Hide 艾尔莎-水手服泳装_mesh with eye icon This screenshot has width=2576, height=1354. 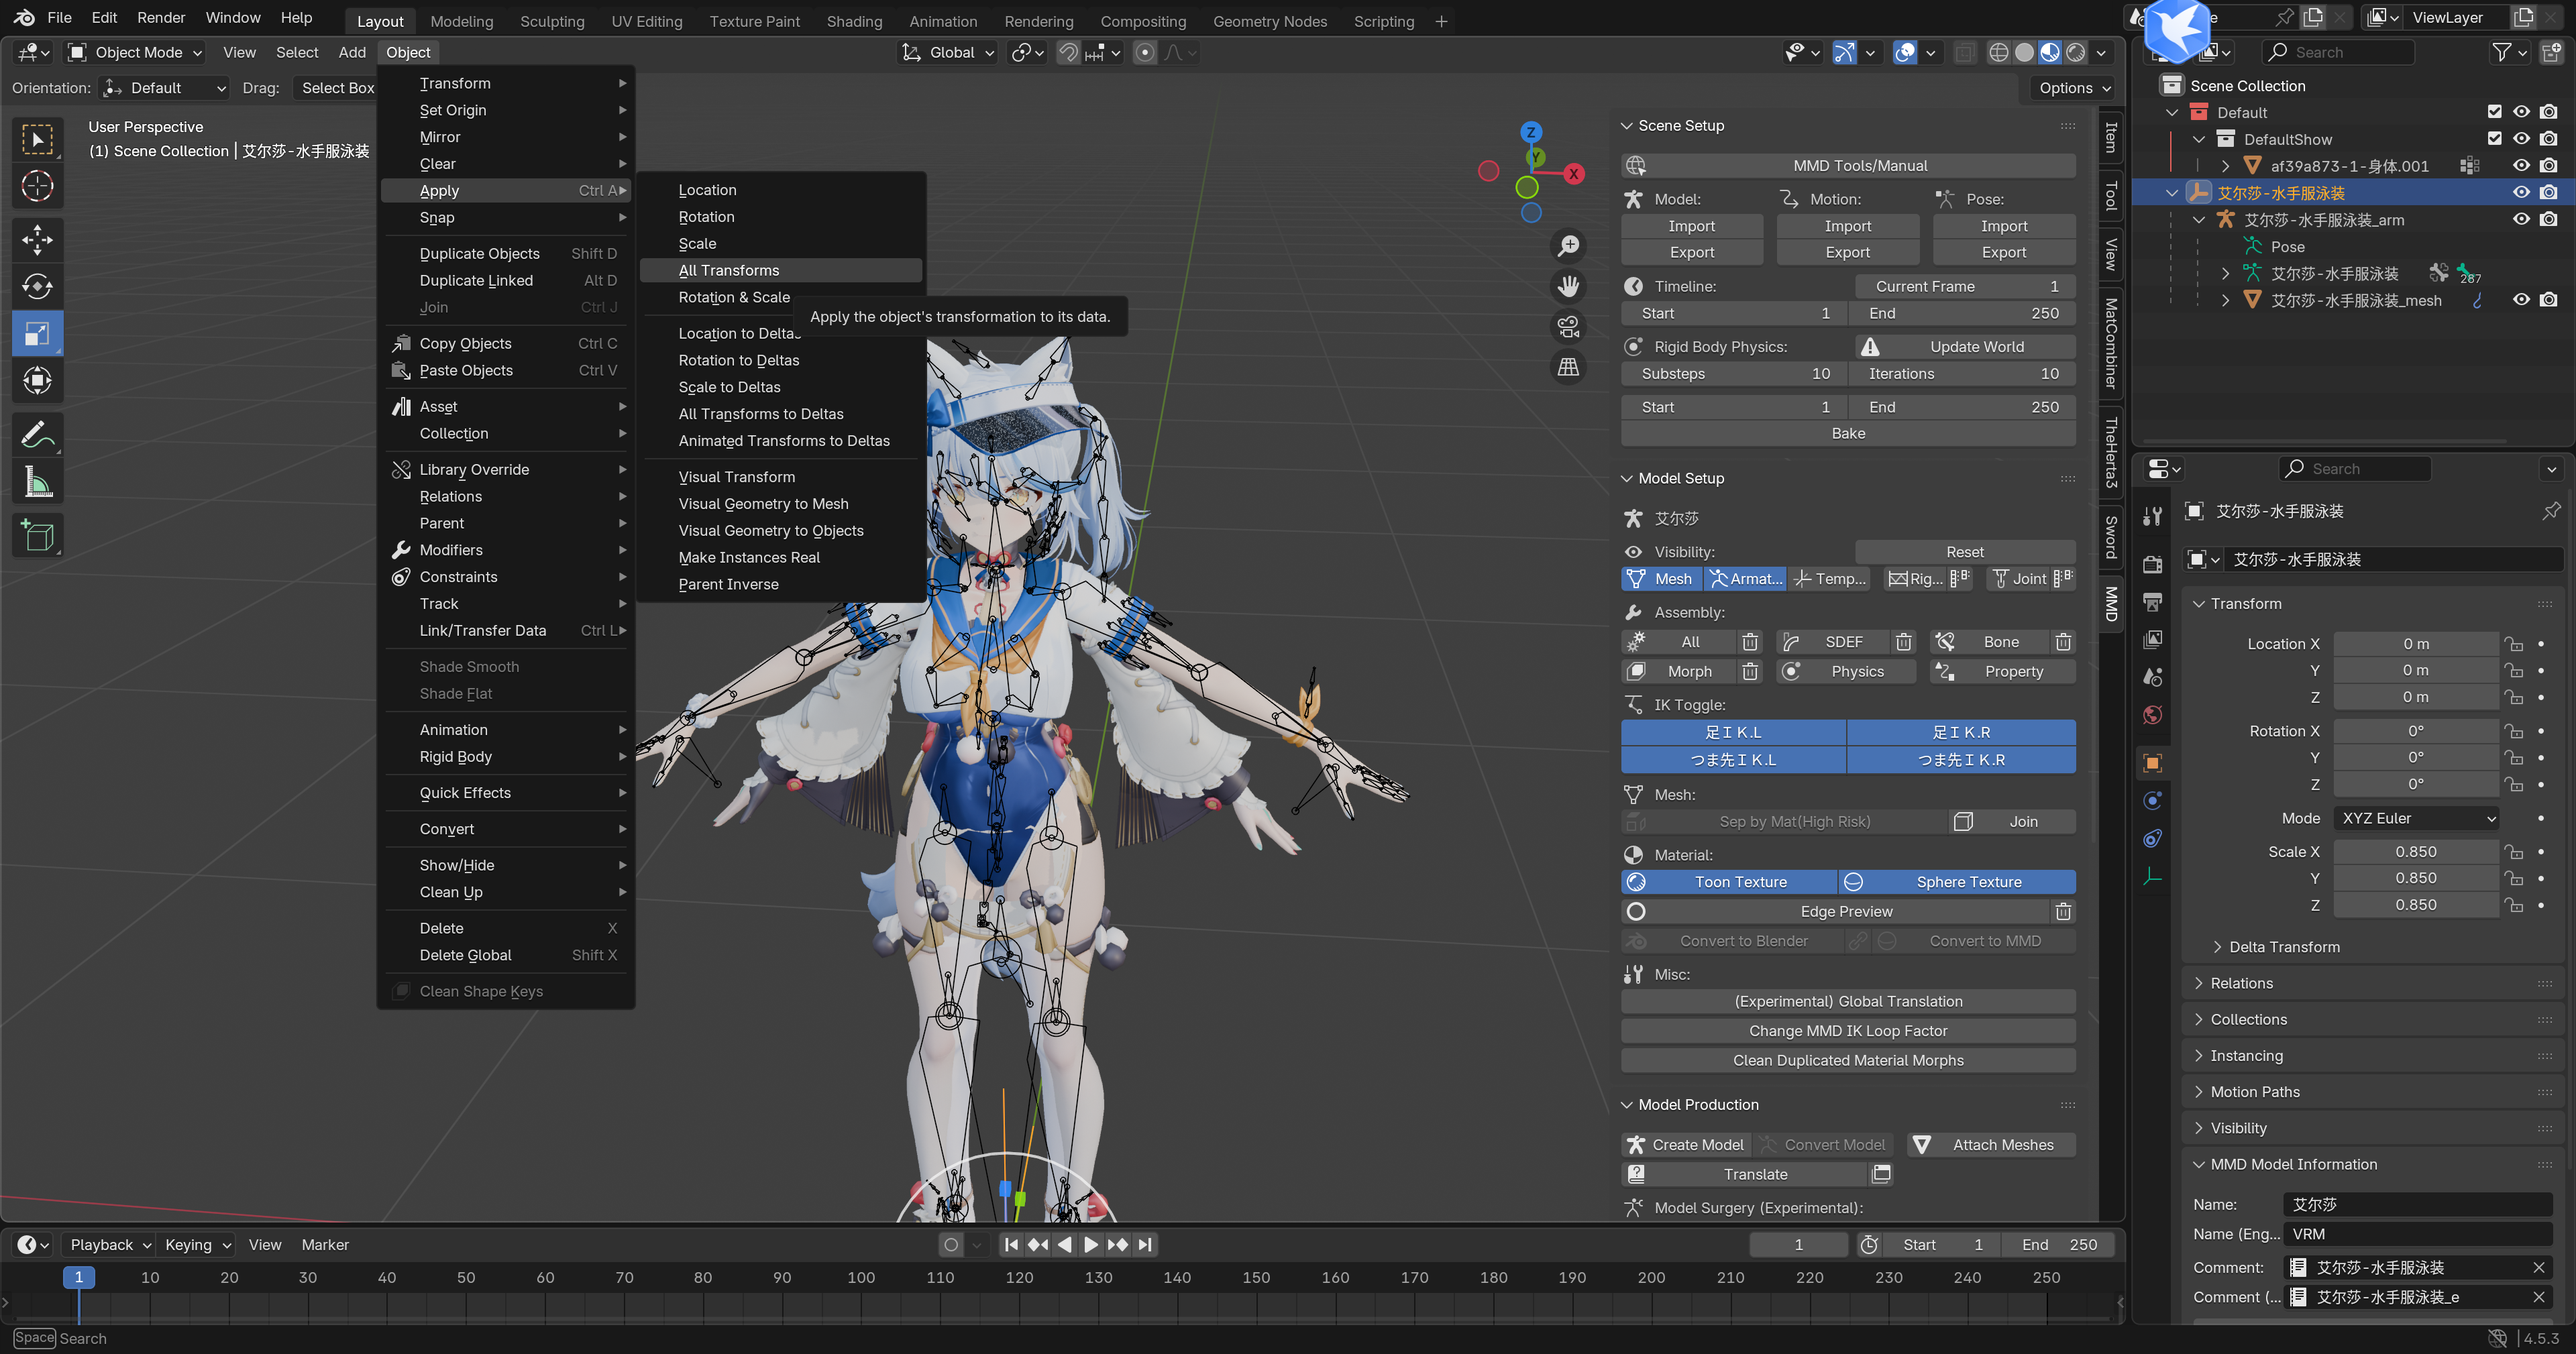click(x=2521, y=300)
